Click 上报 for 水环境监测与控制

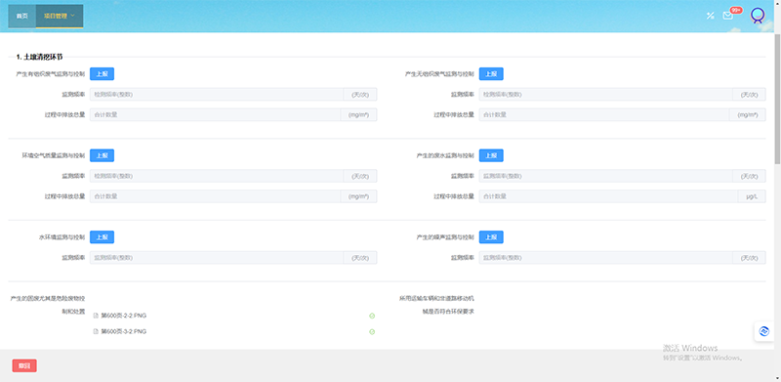coord(102,236)
